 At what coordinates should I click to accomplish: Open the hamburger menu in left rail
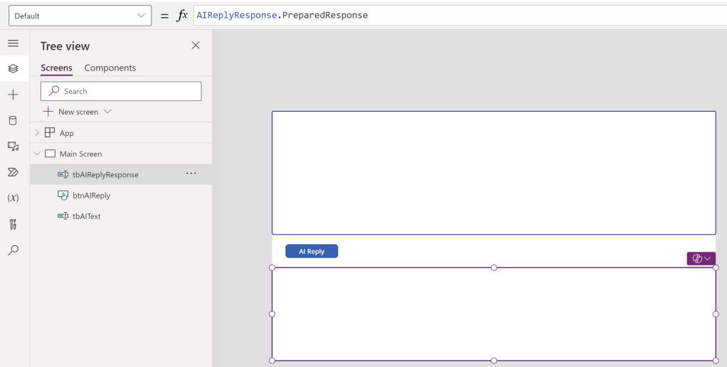(x=13, y=43)
